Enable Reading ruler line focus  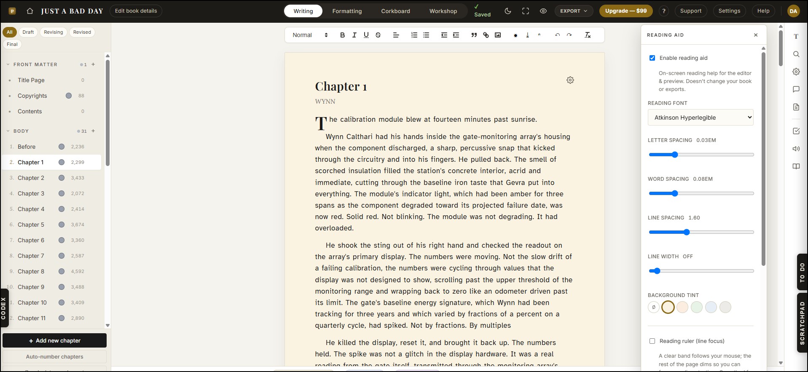click(x=652, y=341)
